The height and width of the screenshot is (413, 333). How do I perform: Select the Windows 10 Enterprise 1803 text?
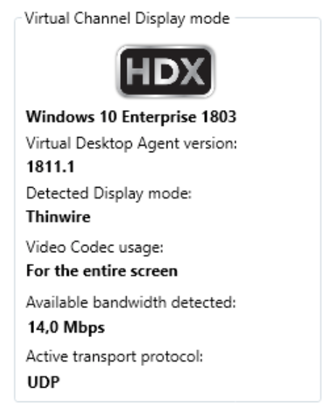tap(131, 117)
